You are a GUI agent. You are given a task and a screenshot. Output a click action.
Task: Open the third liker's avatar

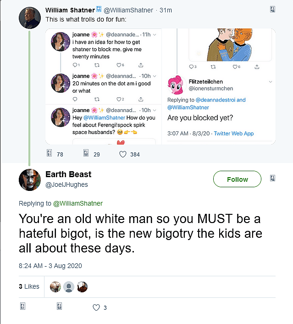[82, 287]
